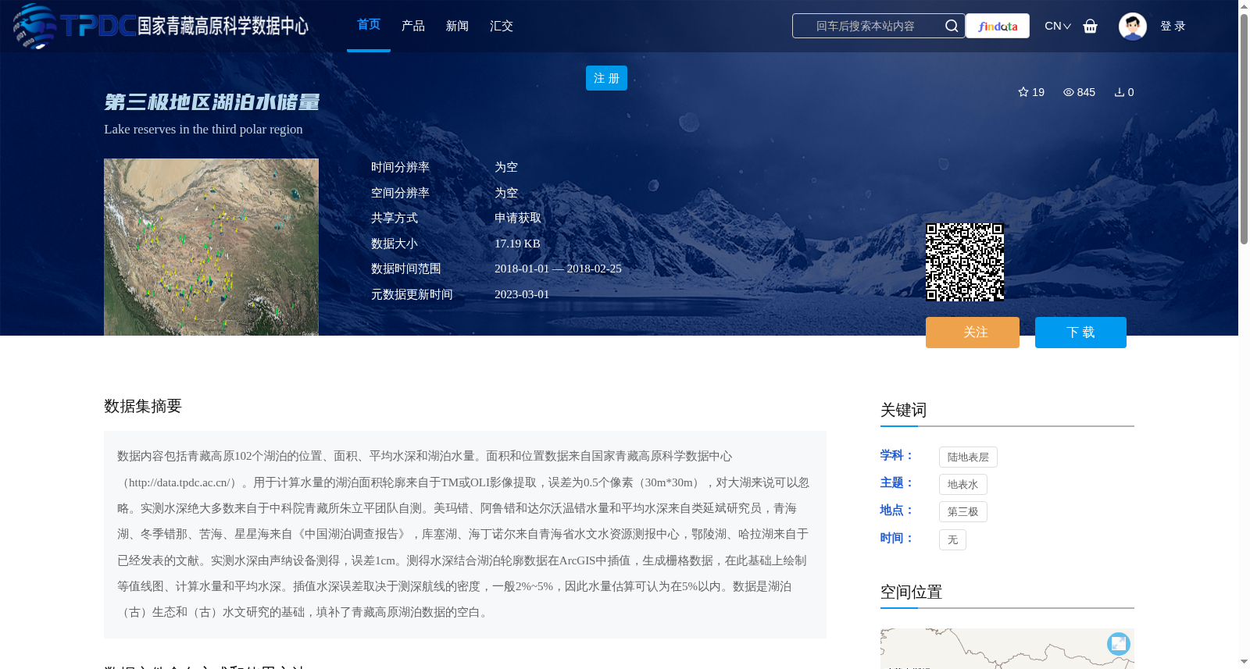Click the 17.19 KB data size value

517,244
